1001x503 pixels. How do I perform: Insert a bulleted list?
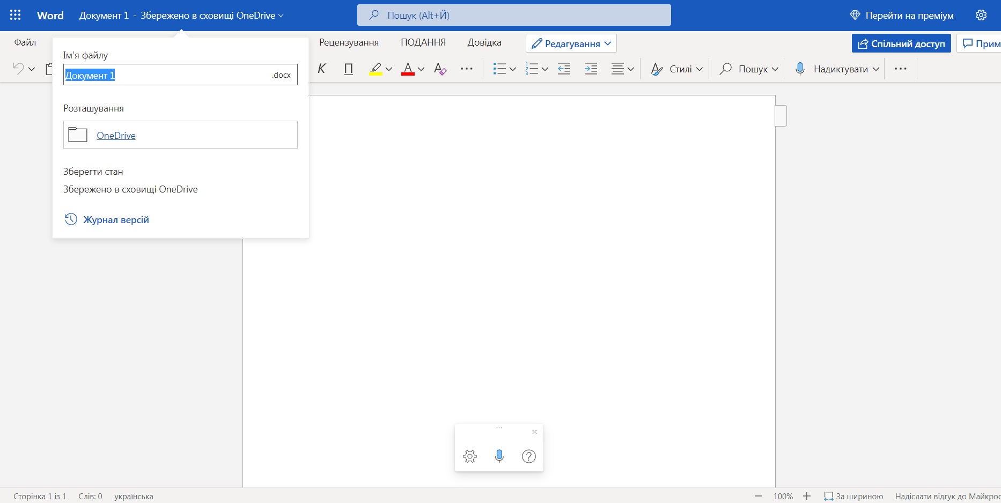[x=499, y=69]
